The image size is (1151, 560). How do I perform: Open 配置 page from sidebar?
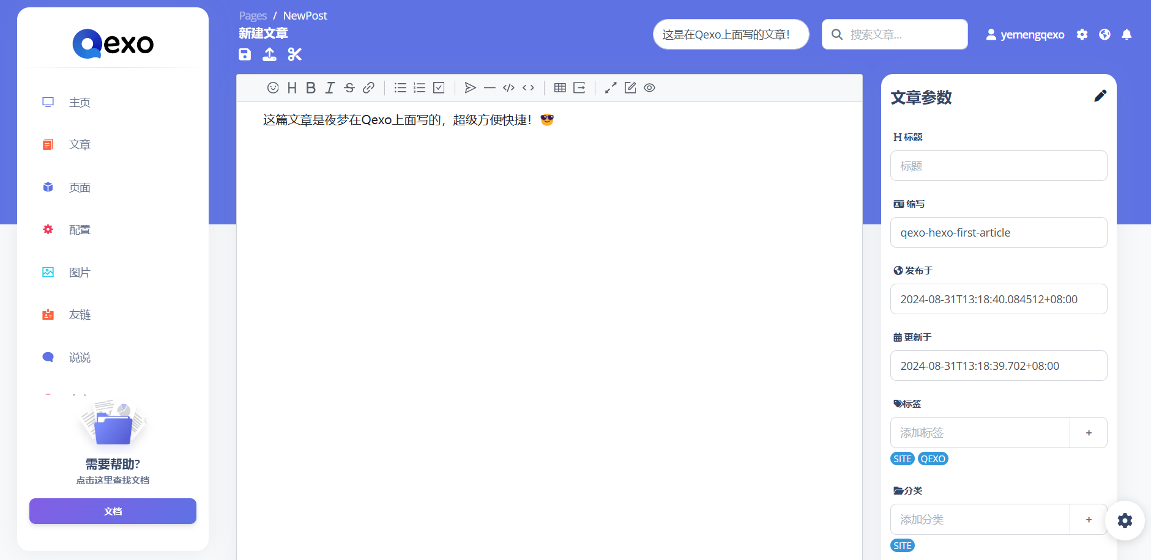pos(80,230)
